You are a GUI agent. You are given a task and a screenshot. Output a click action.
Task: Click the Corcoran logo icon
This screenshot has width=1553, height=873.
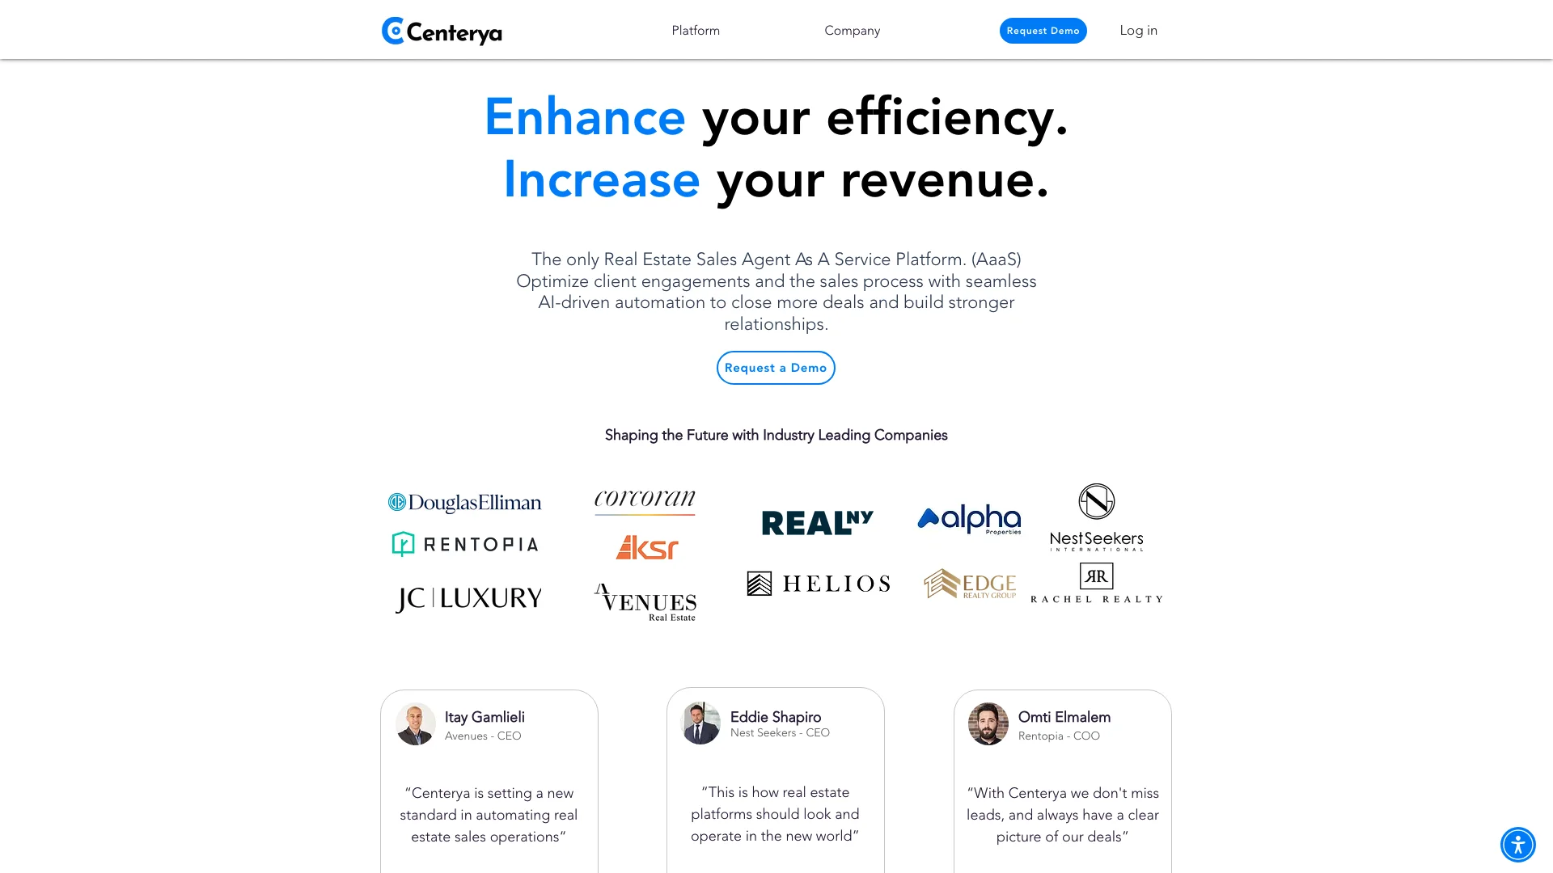point(644,503)
